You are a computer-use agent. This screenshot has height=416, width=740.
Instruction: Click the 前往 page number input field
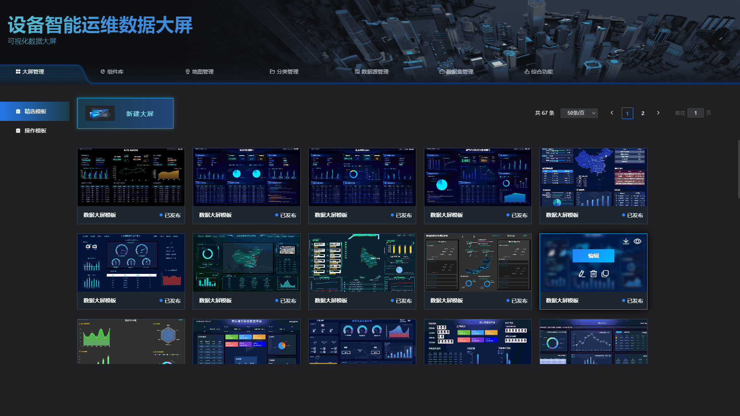click(695, 113)
